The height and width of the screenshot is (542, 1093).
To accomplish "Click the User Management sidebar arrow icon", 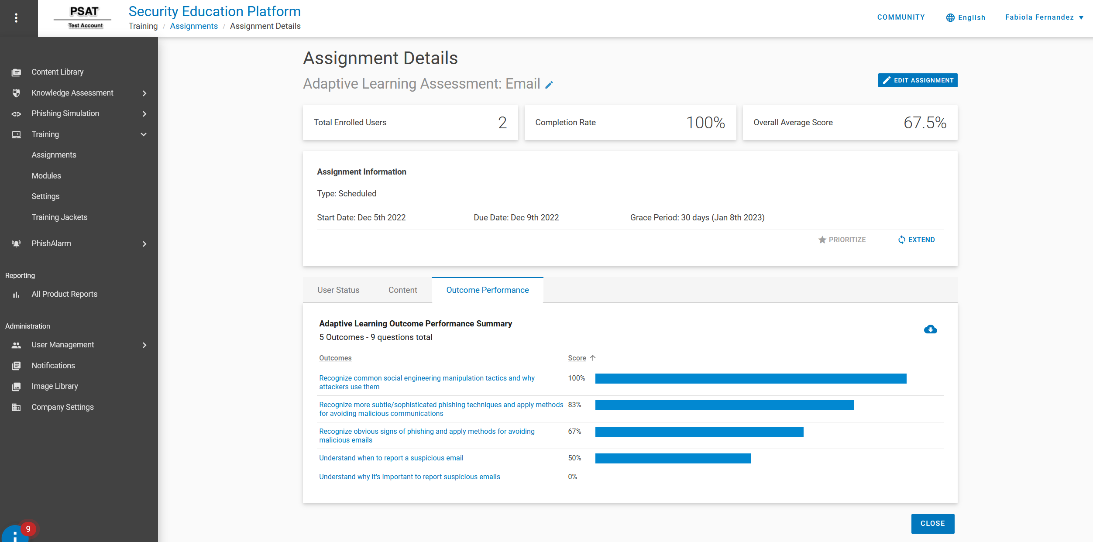I will click(144, 344).
